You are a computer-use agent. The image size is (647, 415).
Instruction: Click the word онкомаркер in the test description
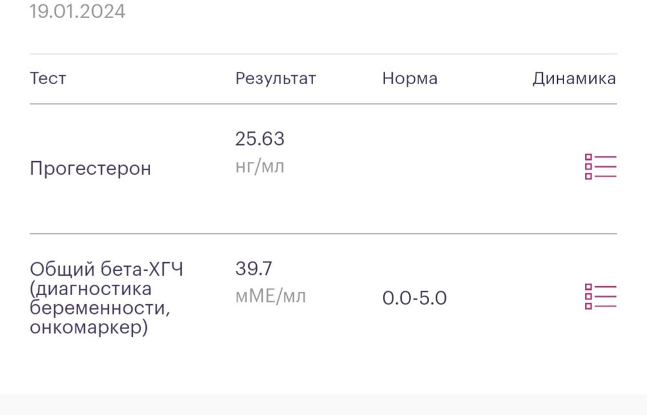point(89,328)
